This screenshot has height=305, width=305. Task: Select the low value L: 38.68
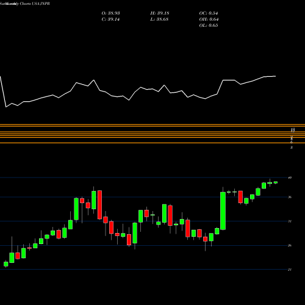[159, 20]
